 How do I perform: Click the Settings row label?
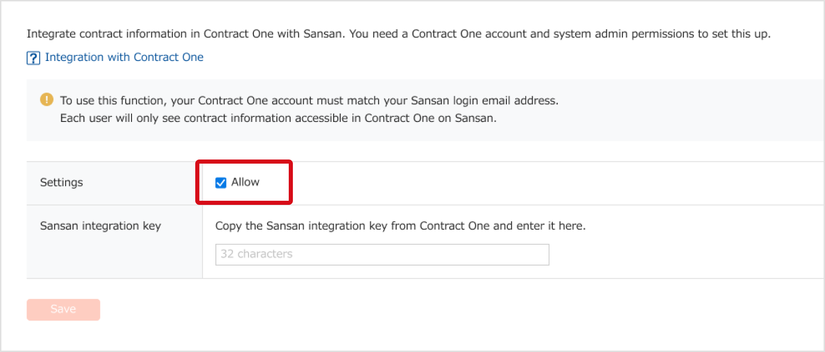pos(61,182)
